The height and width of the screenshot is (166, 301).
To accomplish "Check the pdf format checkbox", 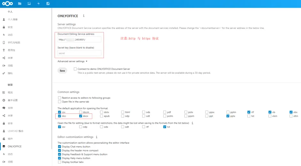I will [165, 112].
